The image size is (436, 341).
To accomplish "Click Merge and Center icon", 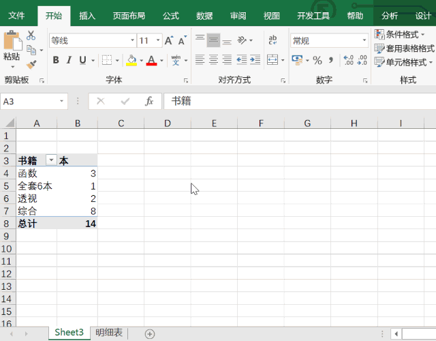I will tap(272, 59).
